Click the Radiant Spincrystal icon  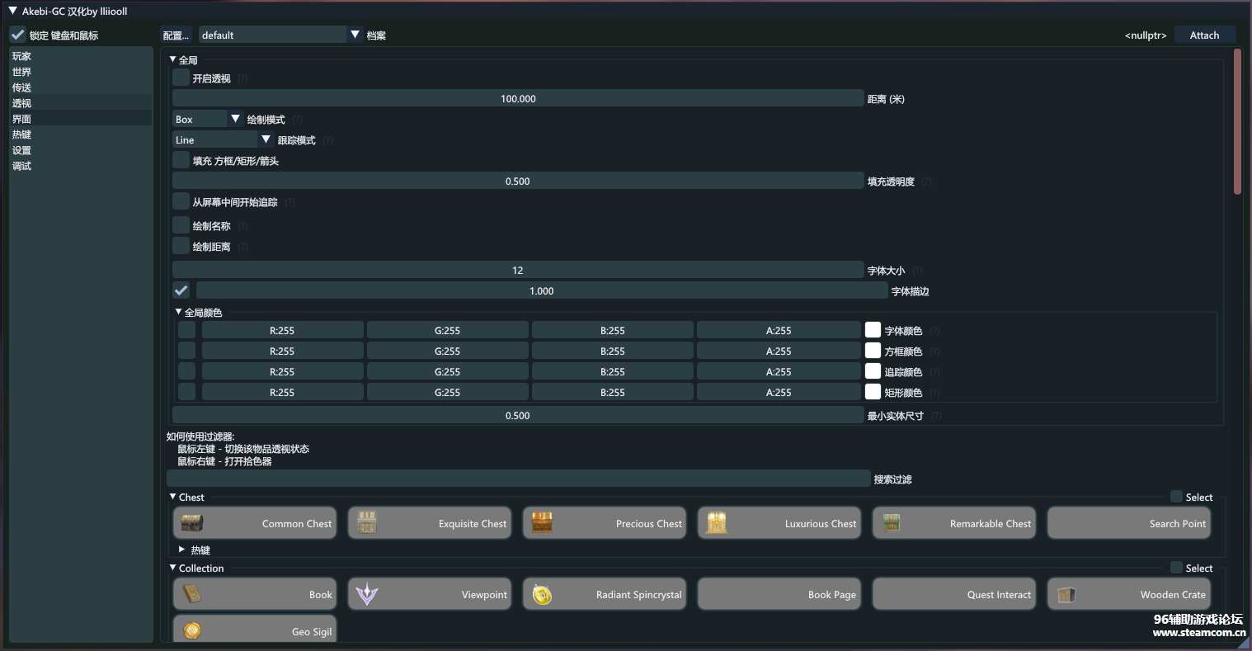pos(542,594)
